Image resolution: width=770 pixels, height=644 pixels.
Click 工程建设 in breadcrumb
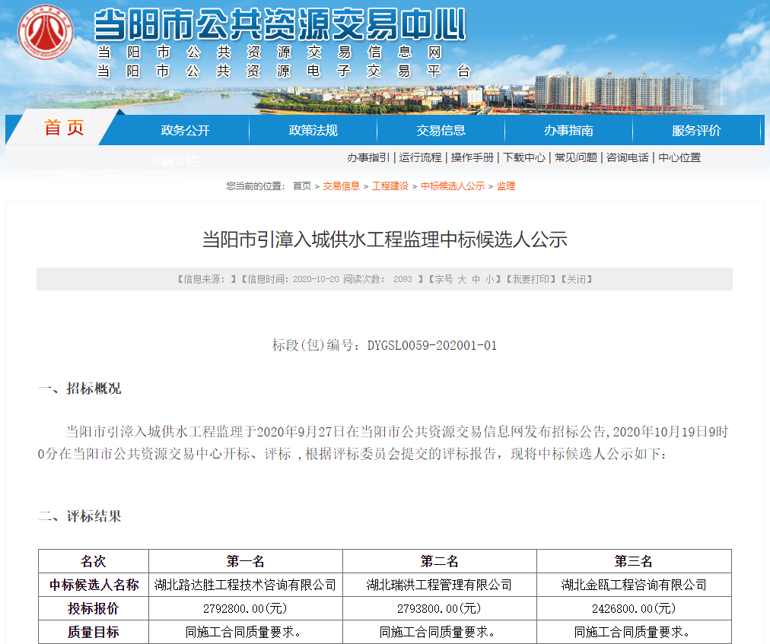(x=390, y=186)
